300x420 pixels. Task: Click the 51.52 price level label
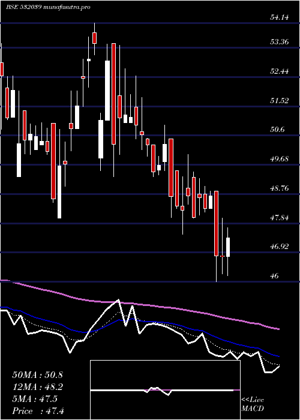tap(280, 101)
